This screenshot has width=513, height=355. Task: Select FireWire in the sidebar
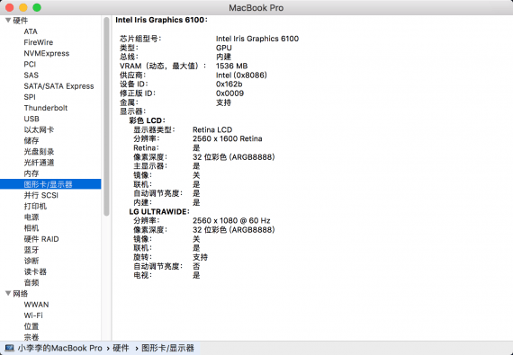coord(39,42)
